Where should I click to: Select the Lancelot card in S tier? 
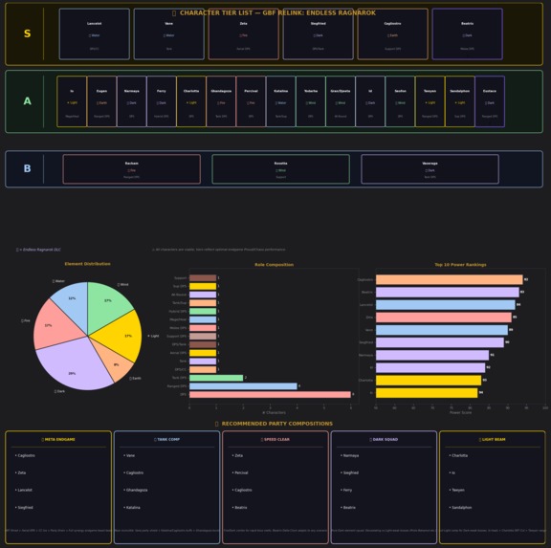[x=94, y=34]
